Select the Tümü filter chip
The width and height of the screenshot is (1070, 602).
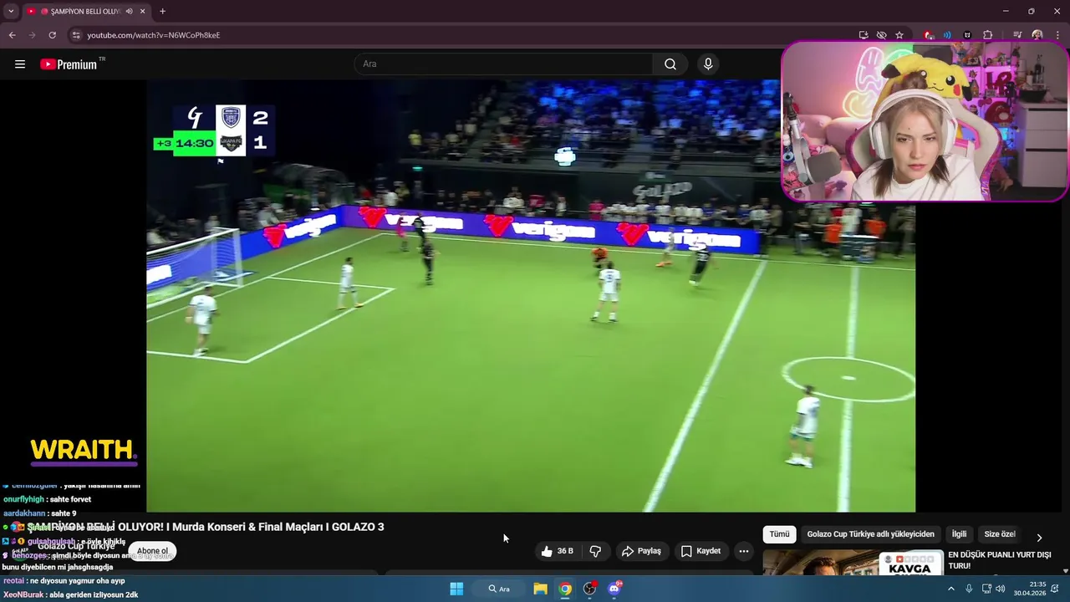coord(779,534)
